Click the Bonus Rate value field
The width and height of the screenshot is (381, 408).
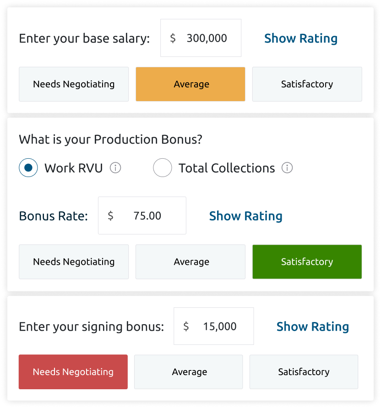pos(147,215)
